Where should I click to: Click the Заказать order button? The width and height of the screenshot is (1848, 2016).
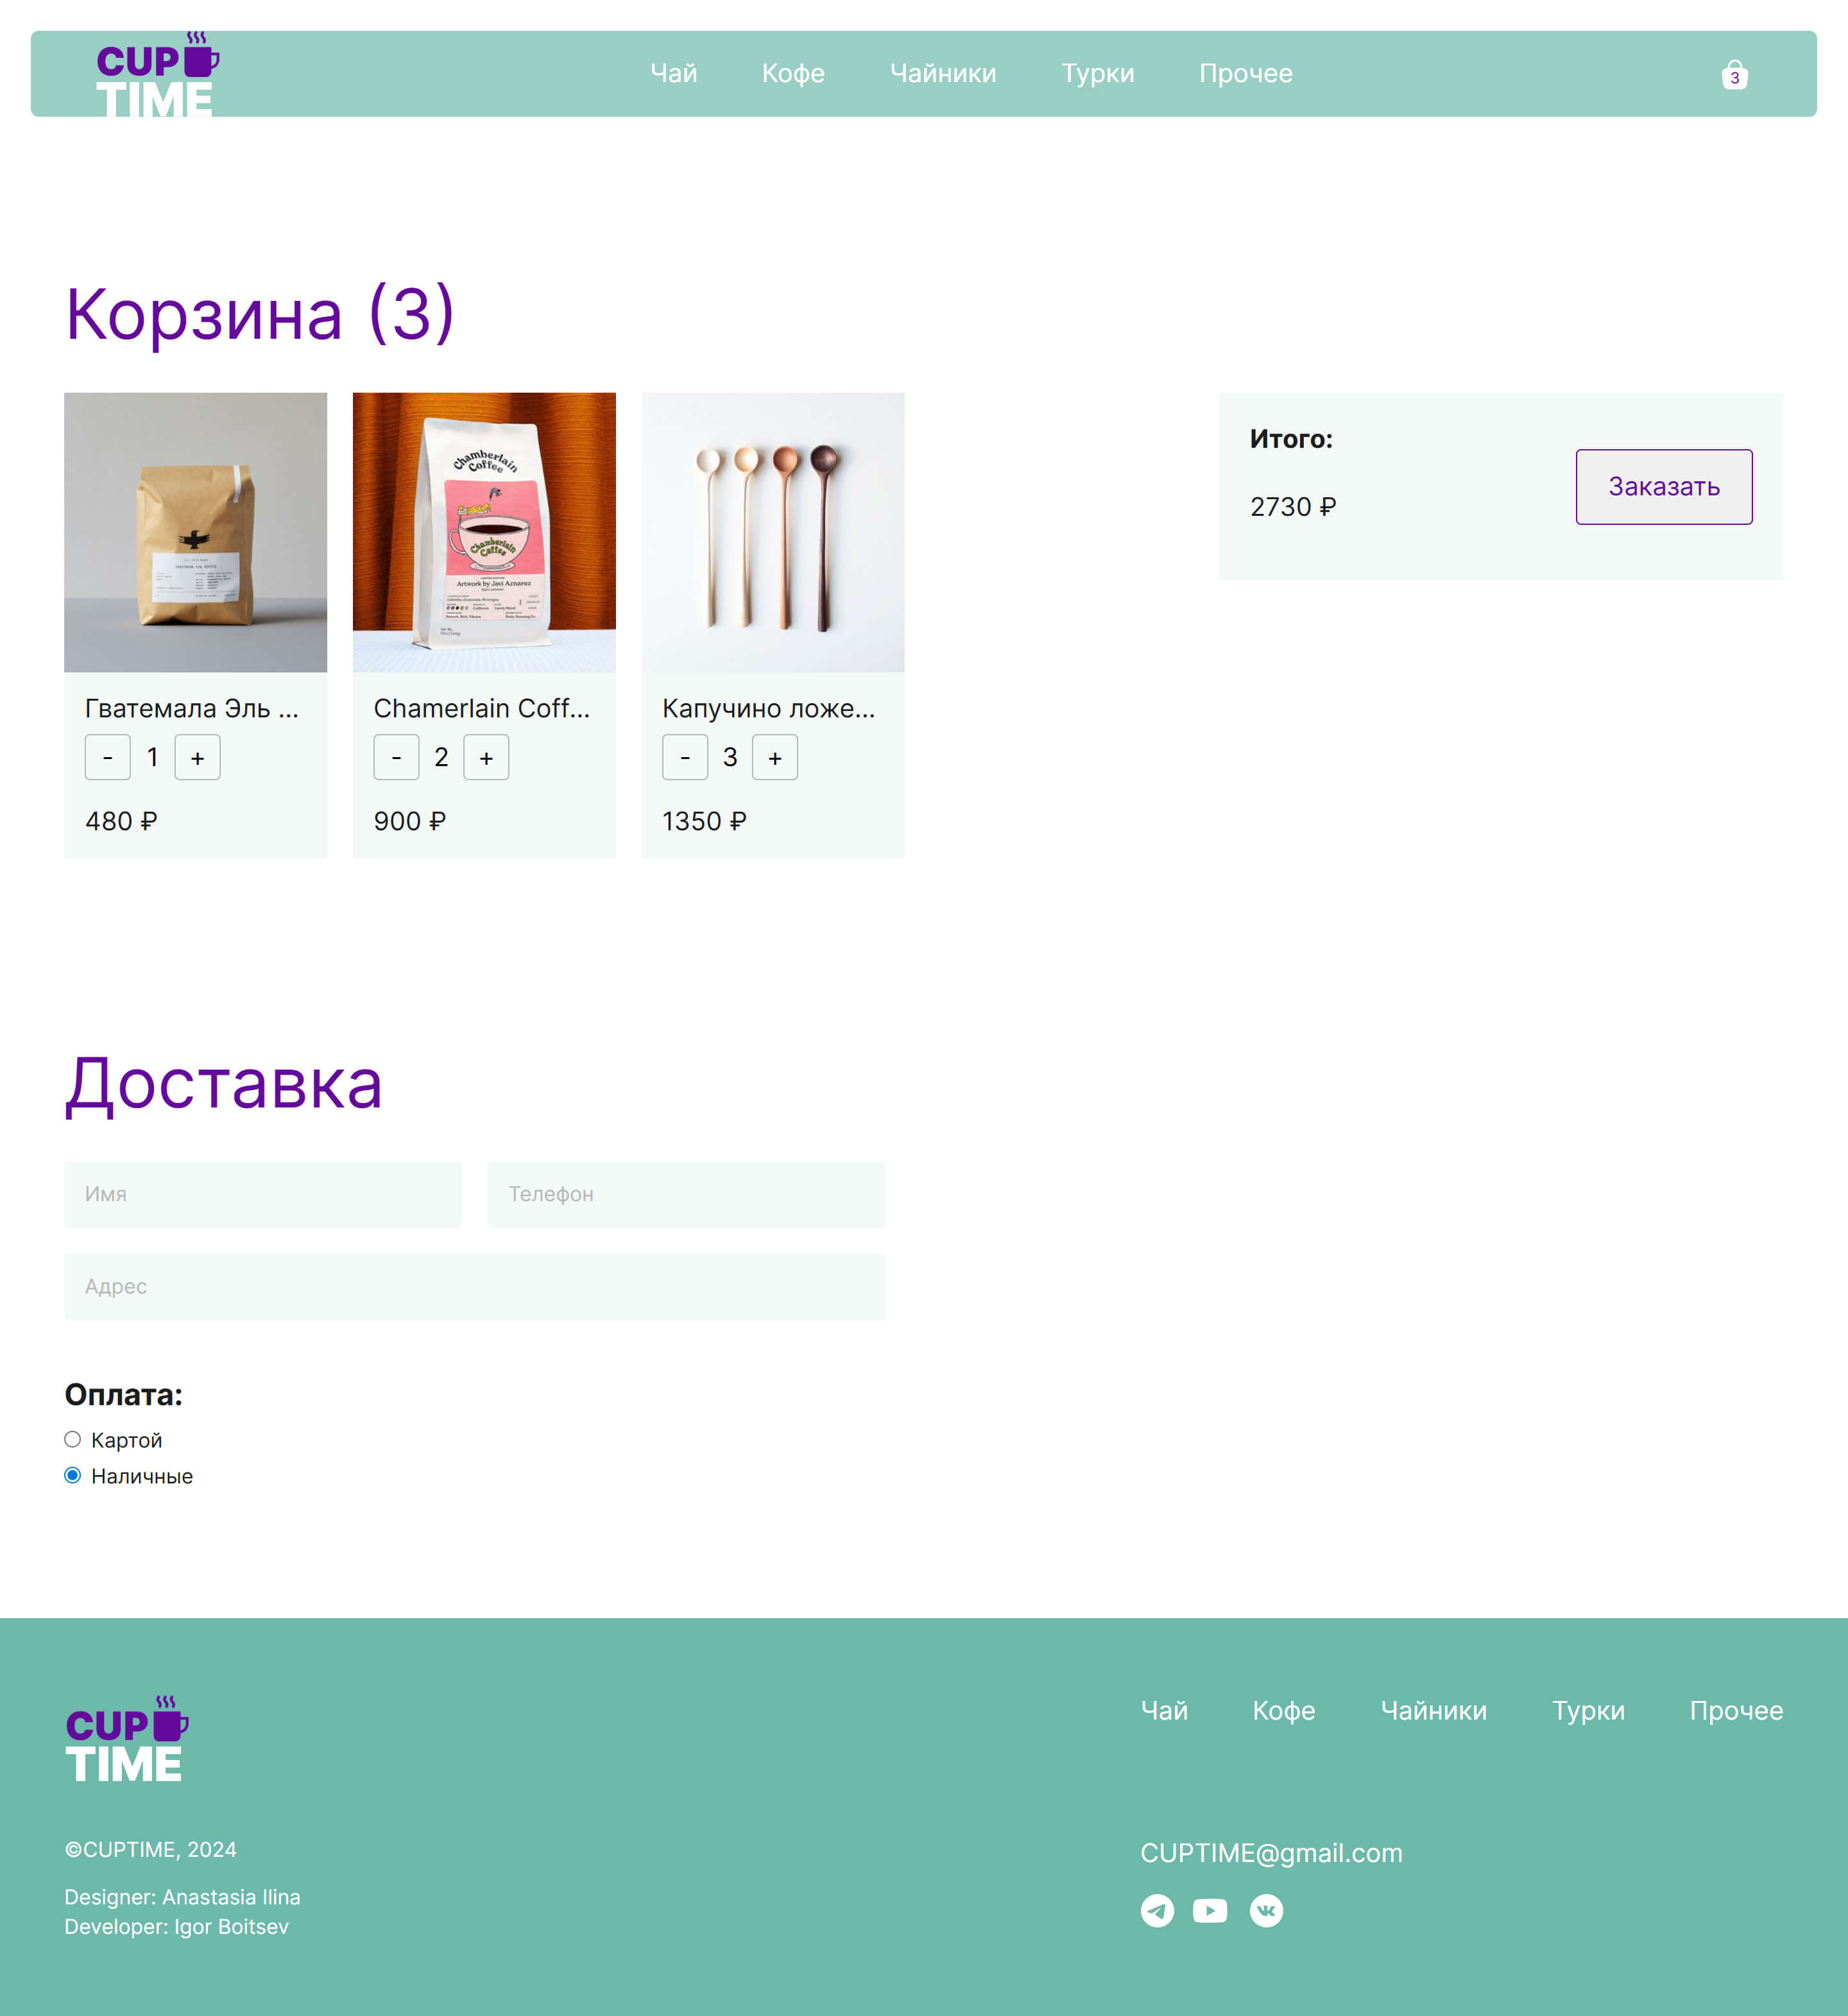(x=1663, y=487)
